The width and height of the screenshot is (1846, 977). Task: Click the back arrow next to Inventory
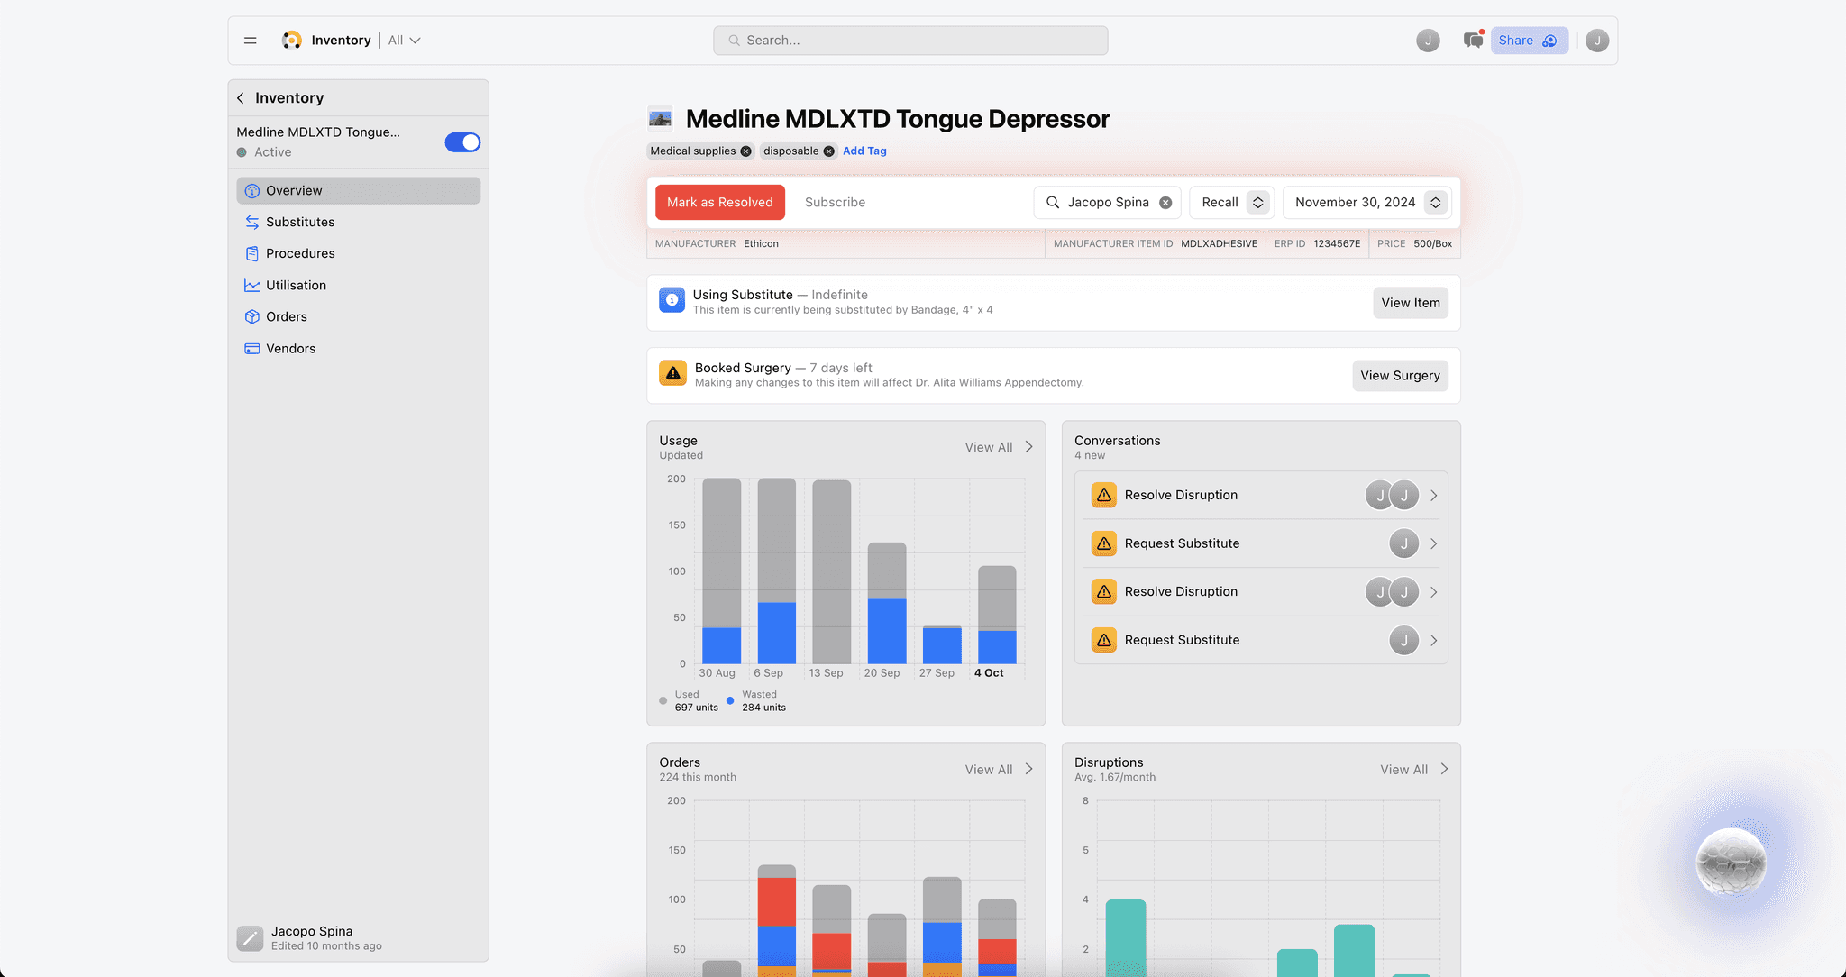point(241,98)
